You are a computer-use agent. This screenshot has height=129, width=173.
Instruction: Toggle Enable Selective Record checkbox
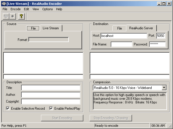(x=8, y=109)
